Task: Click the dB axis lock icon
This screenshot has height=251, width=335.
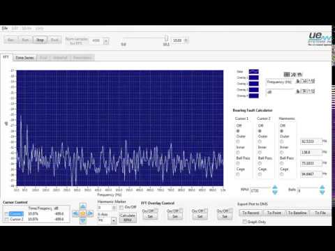Action: coord(298,91)
